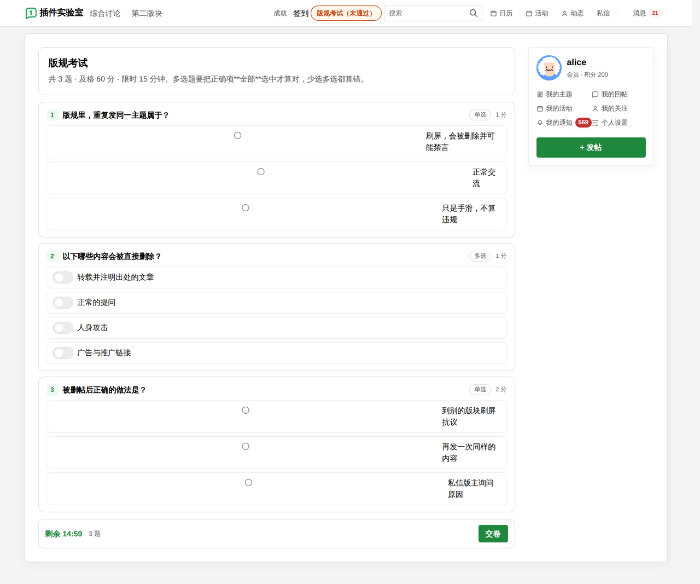
Task: Select radio for 只是手滑，不算违规
Action: point(246,208)
